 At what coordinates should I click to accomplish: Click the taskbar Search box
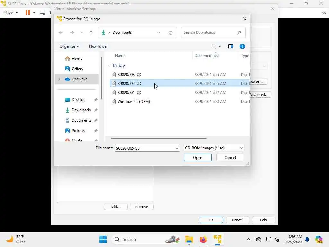(147, 239)
